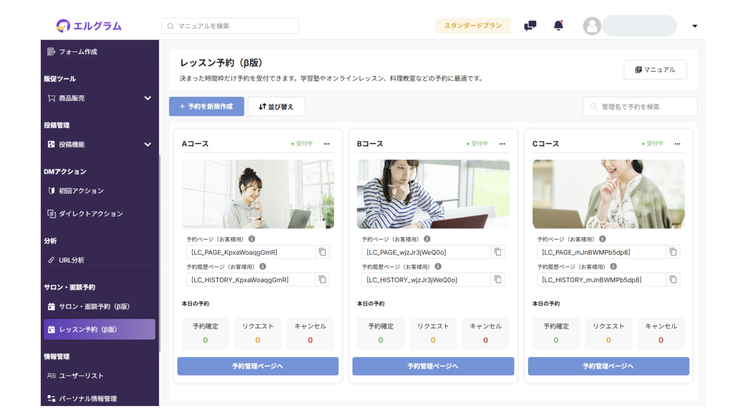Click 予約を新規作成 button

coord(206,107)
